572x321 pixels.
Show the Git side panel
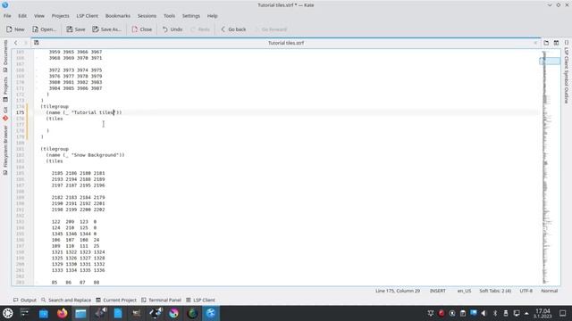click(x=5, y=113)
